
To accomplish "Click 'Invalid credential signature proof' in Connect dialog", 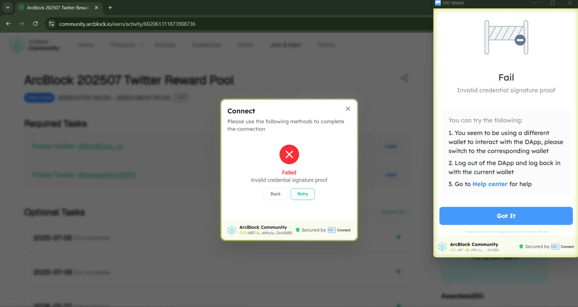I will click(x=289, y=180).
